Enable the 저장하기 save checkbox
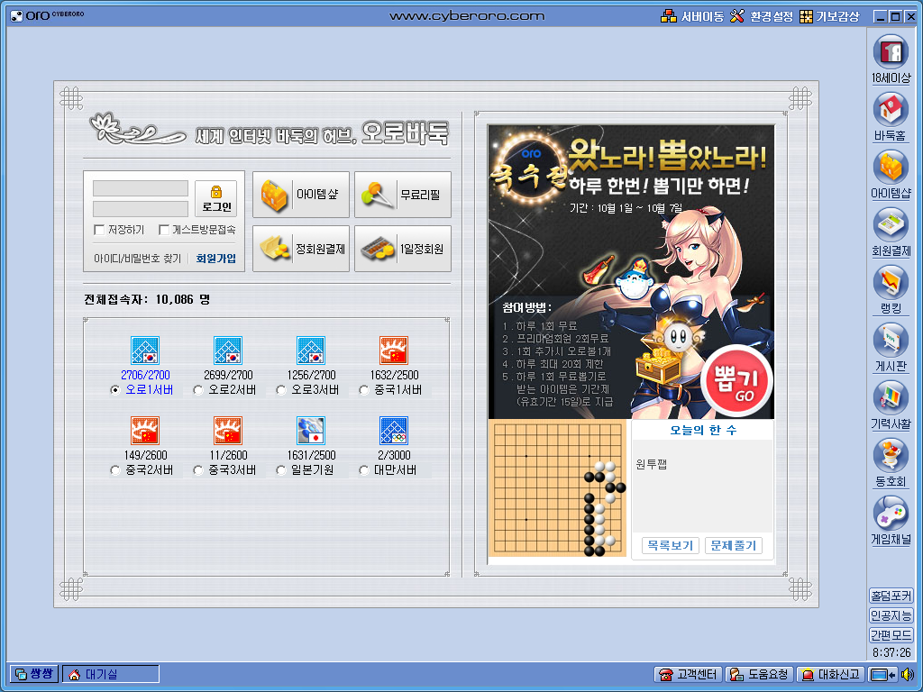The width and height of the screenshot is (923, 692). tap(99, 230)
